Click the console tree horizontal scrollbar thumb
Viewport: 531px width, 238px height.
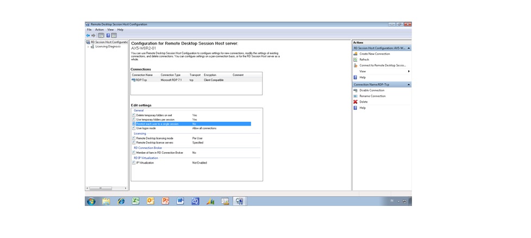pos(101,188)
